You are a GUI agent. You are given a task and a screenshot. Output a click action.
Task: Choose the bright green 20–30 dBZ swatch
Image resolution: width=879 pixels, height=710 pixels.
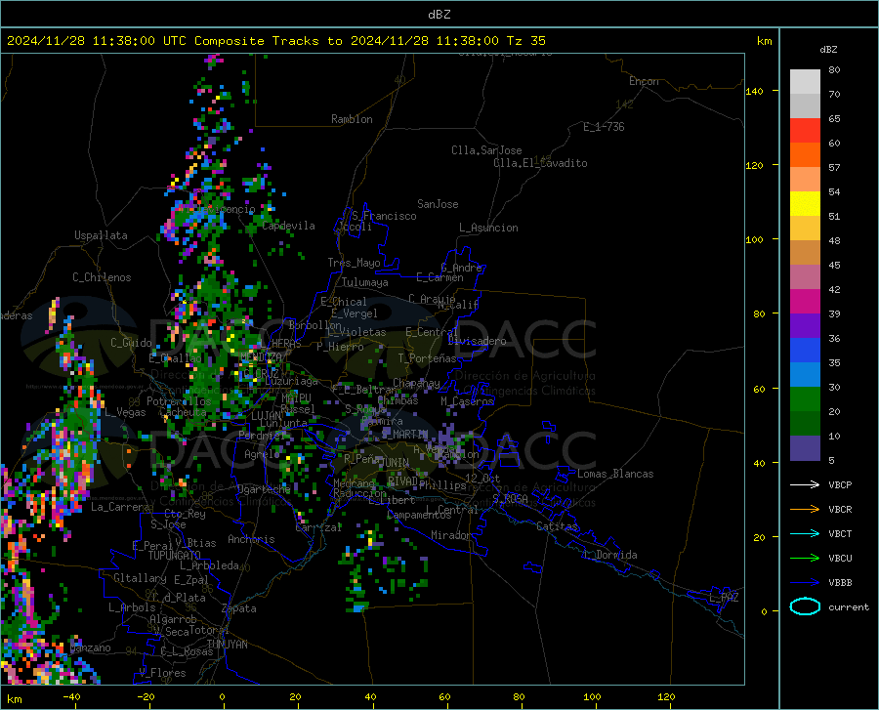coord(805,399)
